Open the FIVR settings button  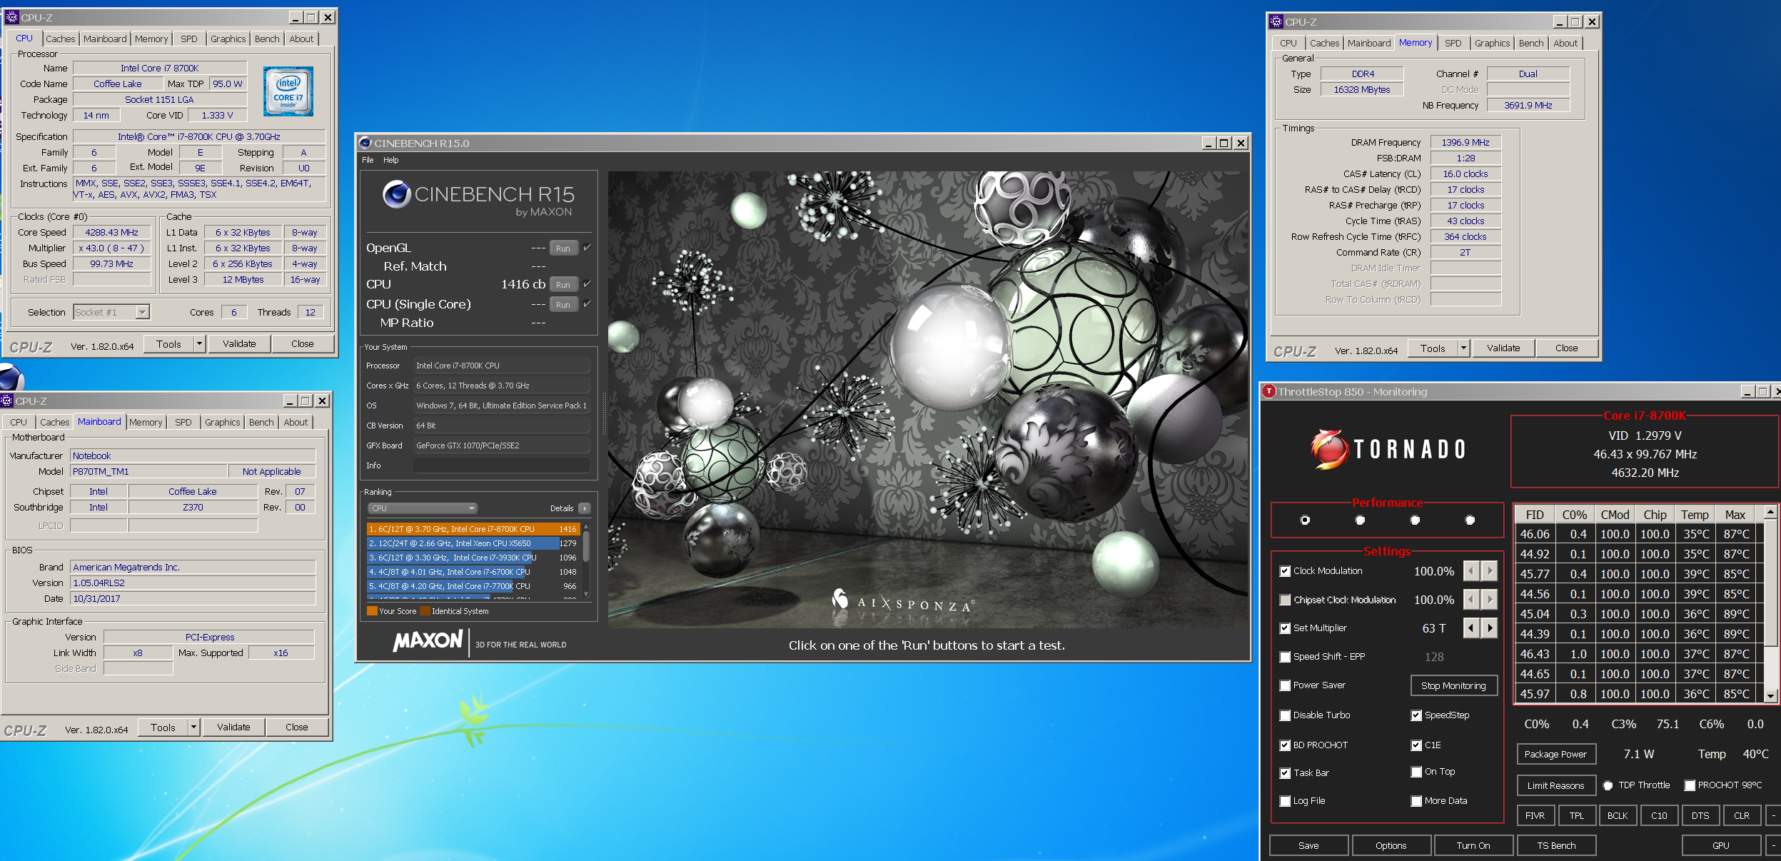click(1535, 815)
